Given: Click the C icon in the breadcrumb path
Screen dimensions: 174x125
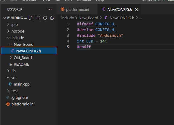Looking at the screenshot, I should pos(106,18).
